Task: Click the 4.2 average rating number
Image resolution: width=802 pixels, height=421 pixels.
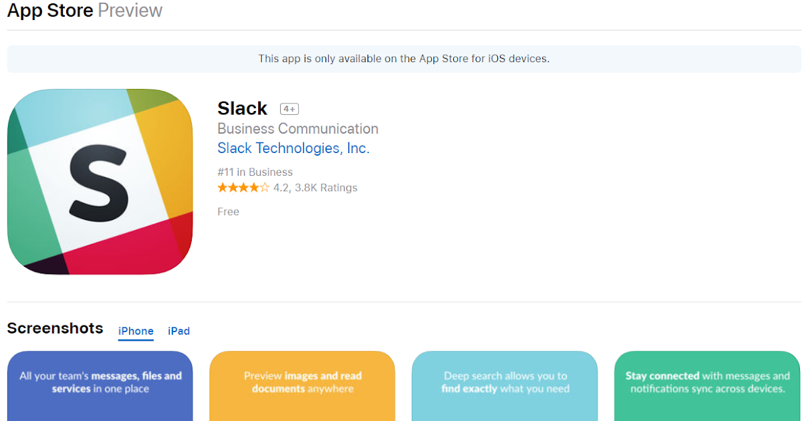Action: click(x=281, y=188)
